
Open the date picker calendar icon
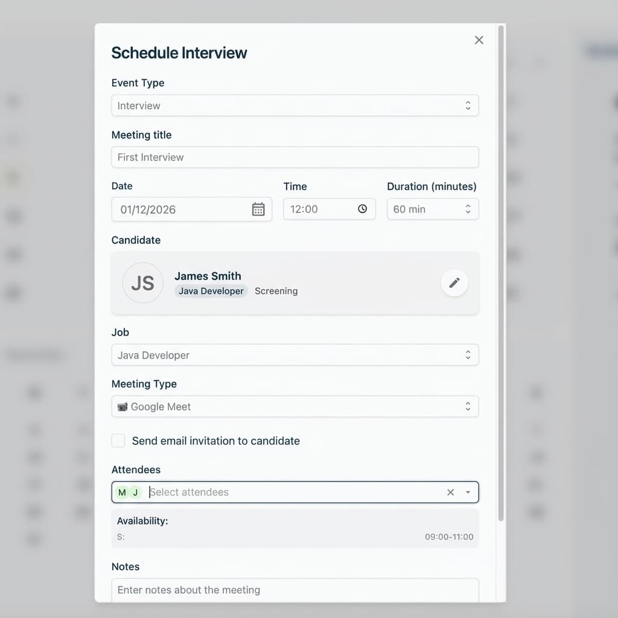point(259,209)
